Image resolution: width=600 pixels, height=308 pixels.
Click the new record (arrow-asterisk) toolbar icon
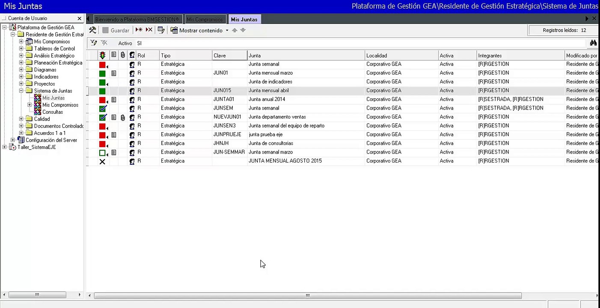(139, 30)
